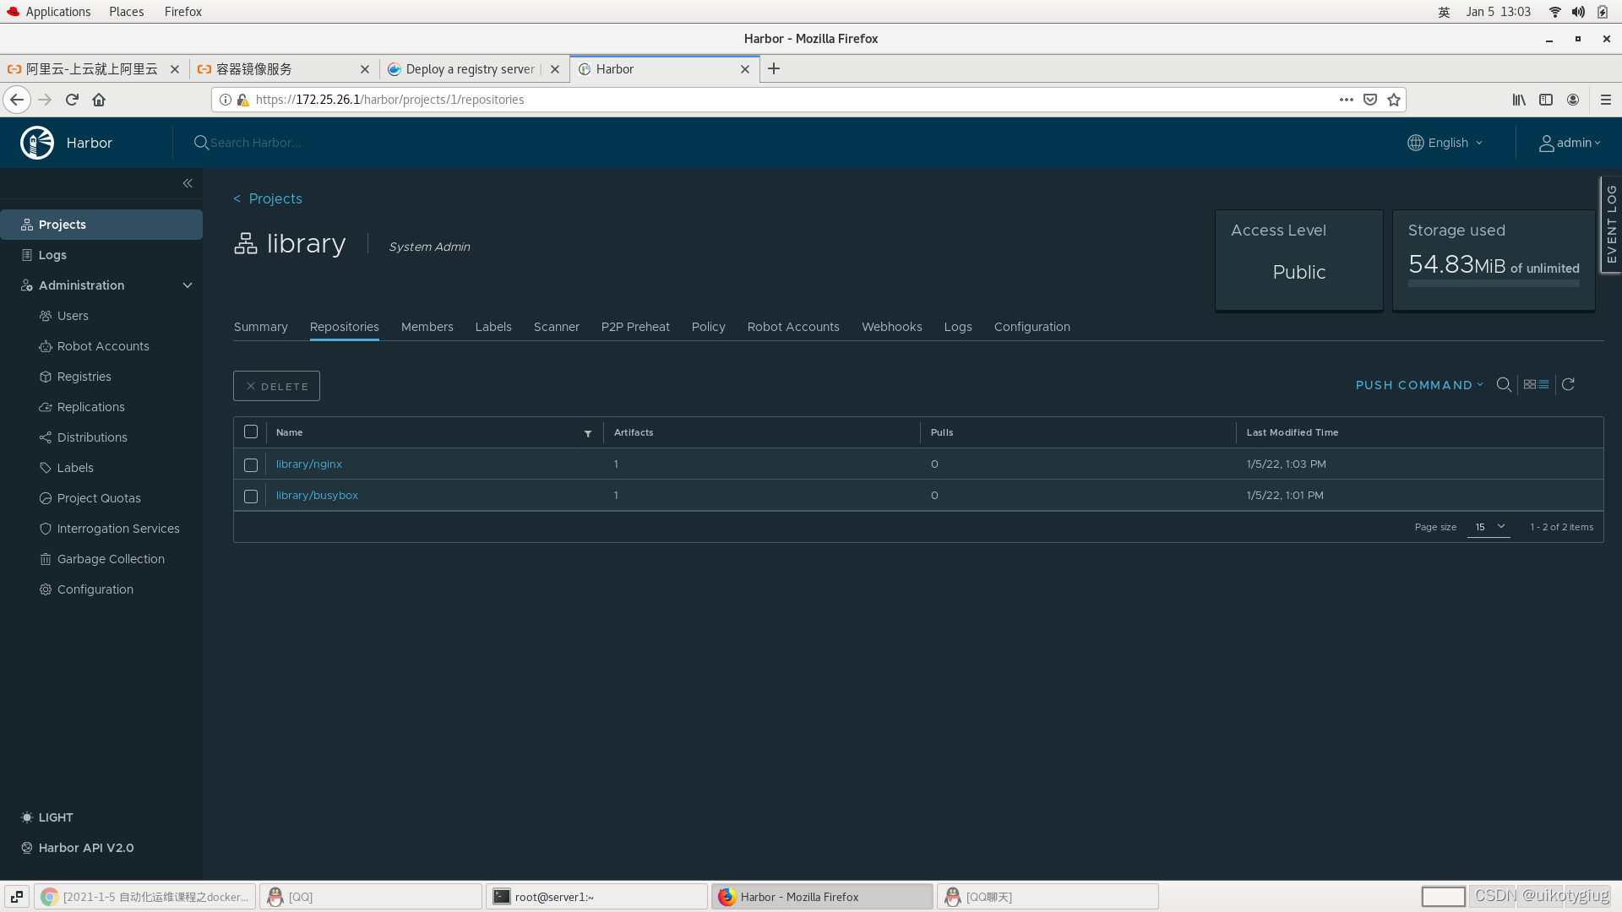Open page actions ellipsis menu
Viewport: 1622px width, 912px height.
point(1347,100)
